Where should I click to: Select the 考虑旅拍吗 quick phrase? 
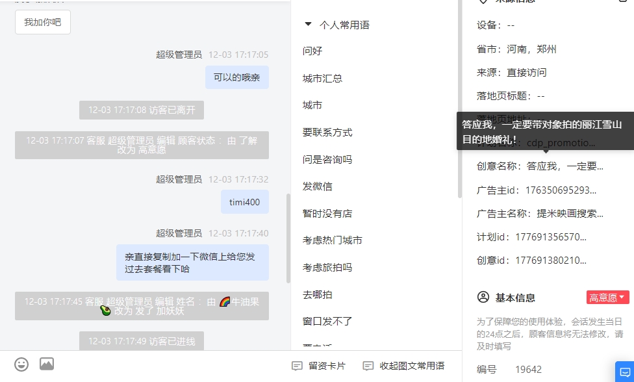click(327, 267)
